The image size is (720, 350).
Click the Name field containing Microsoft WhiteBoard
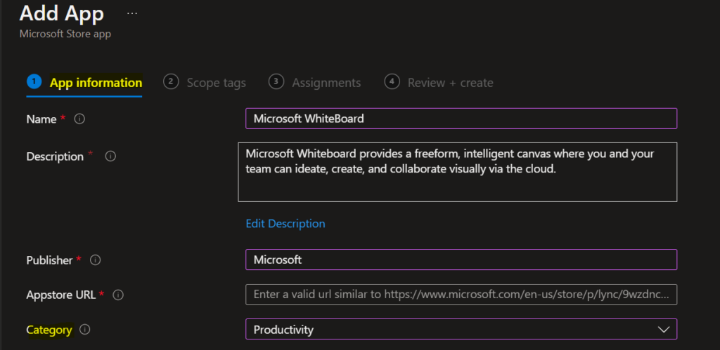461,119
